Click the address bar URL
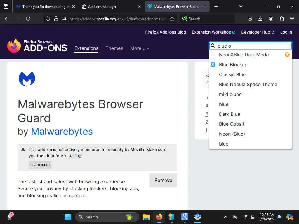299x224 pixels. tap(118, 19)
